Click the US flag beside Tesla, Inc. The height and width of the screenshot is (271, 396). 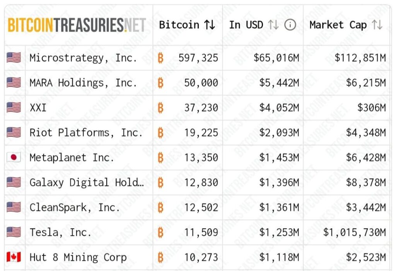(14, 232)
